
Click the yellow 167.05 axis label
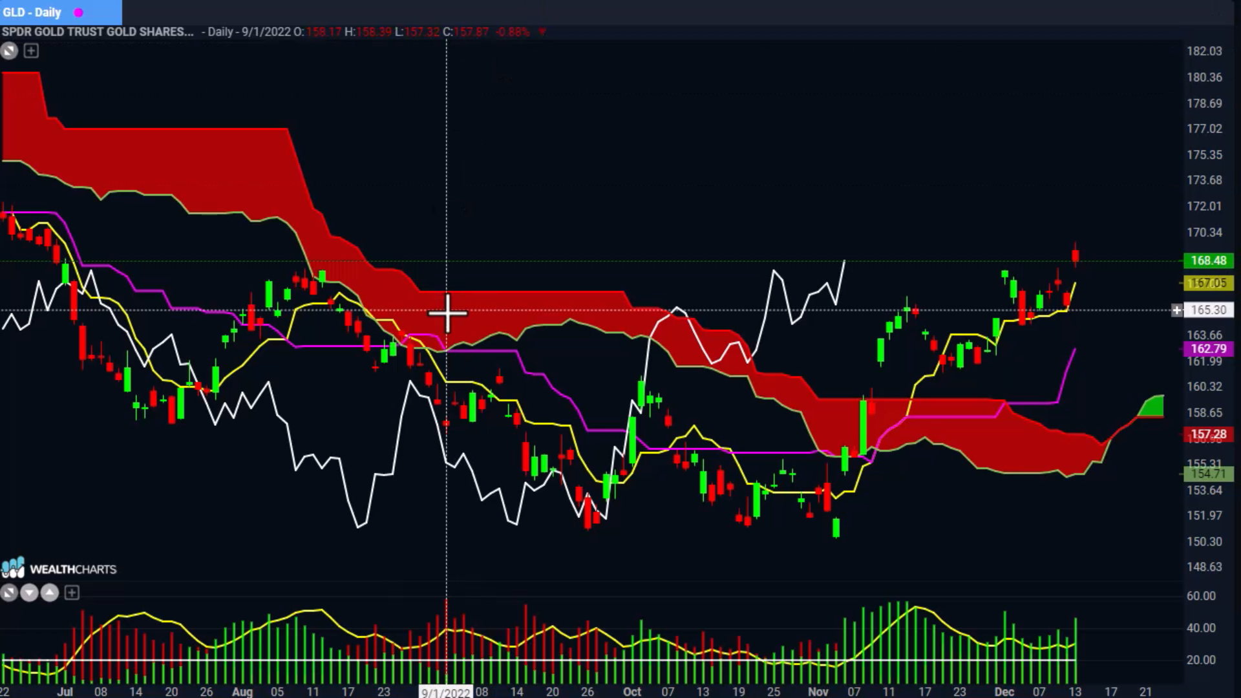pyautogui.click(x=1208, y=283)
